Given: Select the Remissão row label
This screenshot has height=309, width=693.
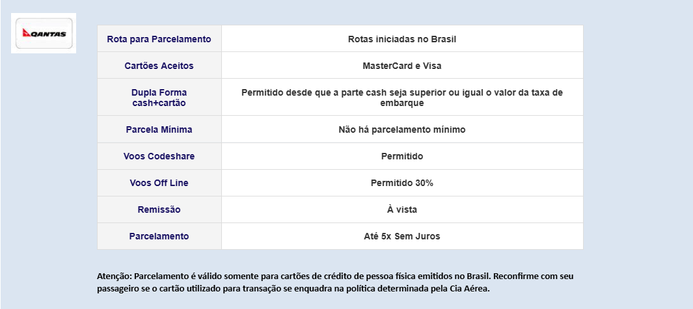Looking at the screenshot, I should click(159, 209).
